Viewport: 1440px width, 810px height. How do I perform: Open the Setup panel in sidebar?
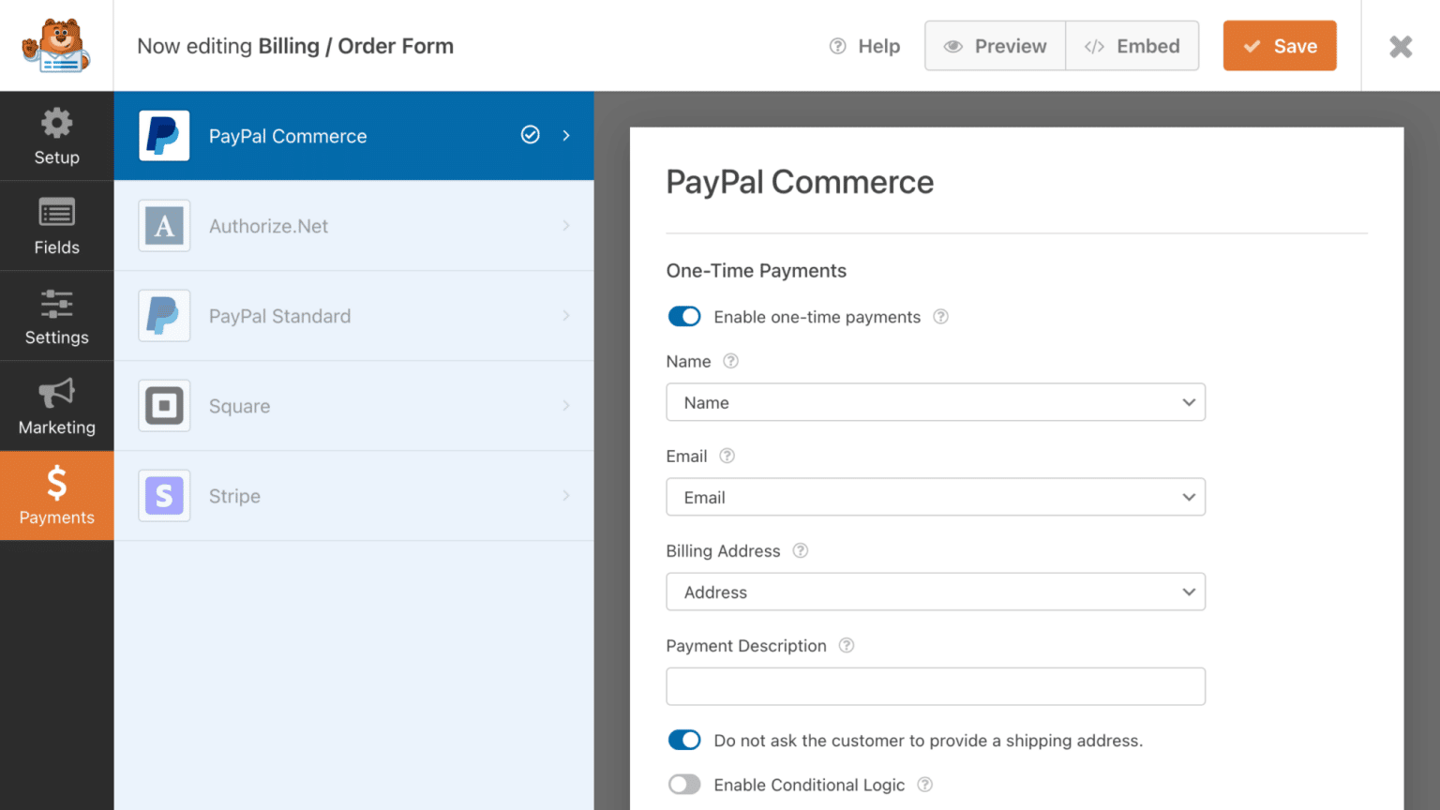56,135
